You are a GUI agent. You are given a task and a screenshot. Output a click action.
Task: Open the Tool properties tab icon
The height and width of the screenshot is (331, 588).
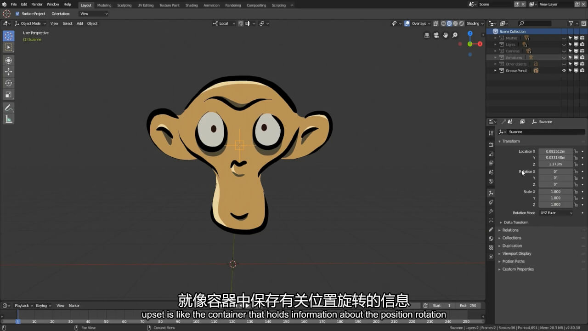coord(491,133)
